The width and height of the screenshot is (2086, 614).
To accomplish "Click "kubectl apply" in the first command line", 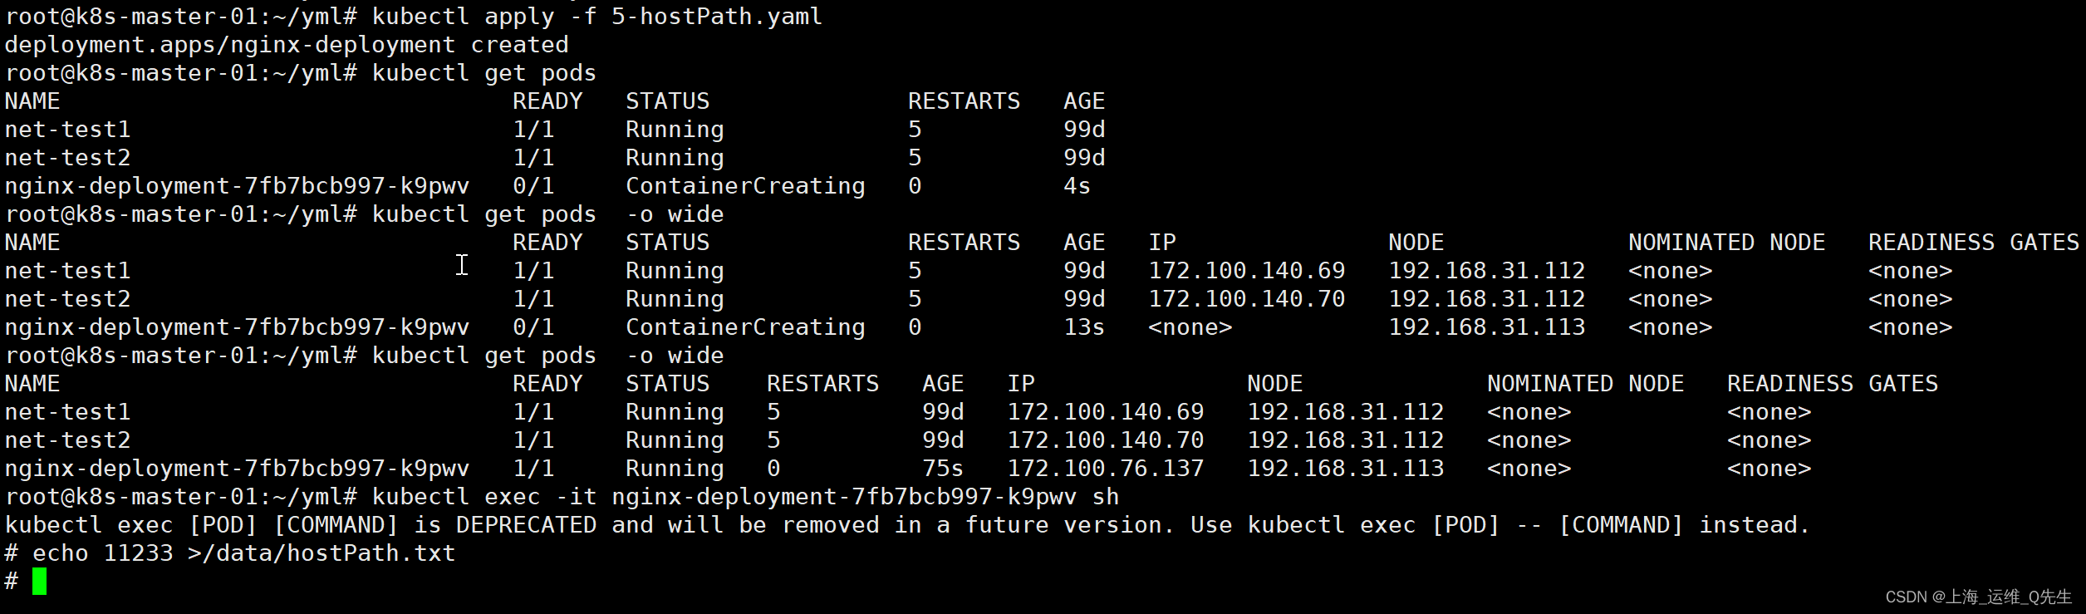I will click(464, 17).
